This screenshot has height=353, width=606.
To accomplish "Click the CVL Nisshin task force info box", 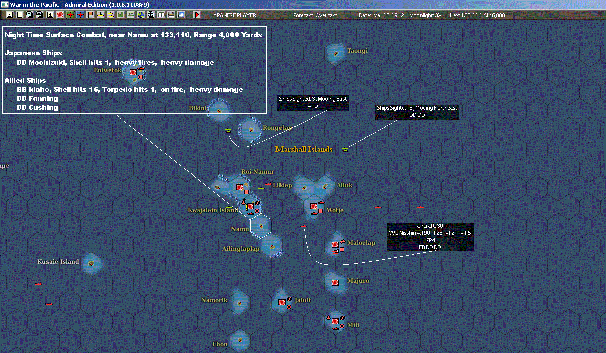I will coord(430,237).
